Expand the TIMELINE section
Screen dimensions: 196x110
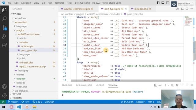click(x=34, y=98)
